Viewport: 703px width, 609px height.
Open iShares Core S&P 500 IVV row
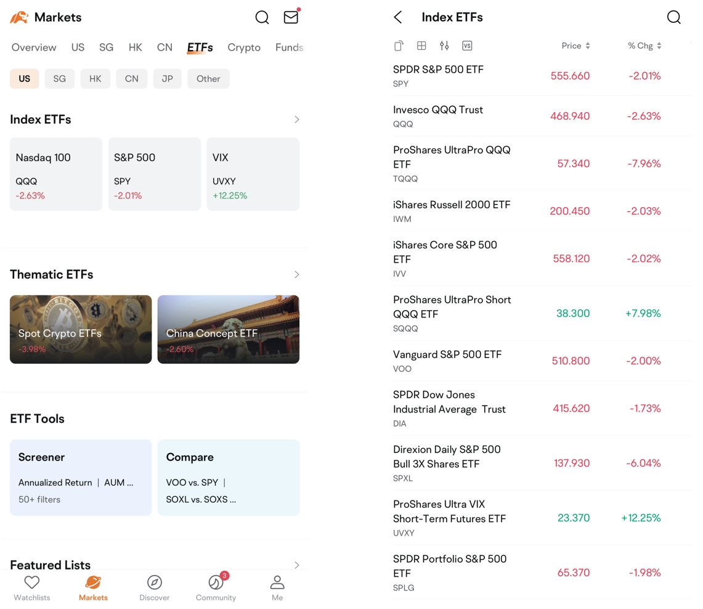tap(542, 259)
